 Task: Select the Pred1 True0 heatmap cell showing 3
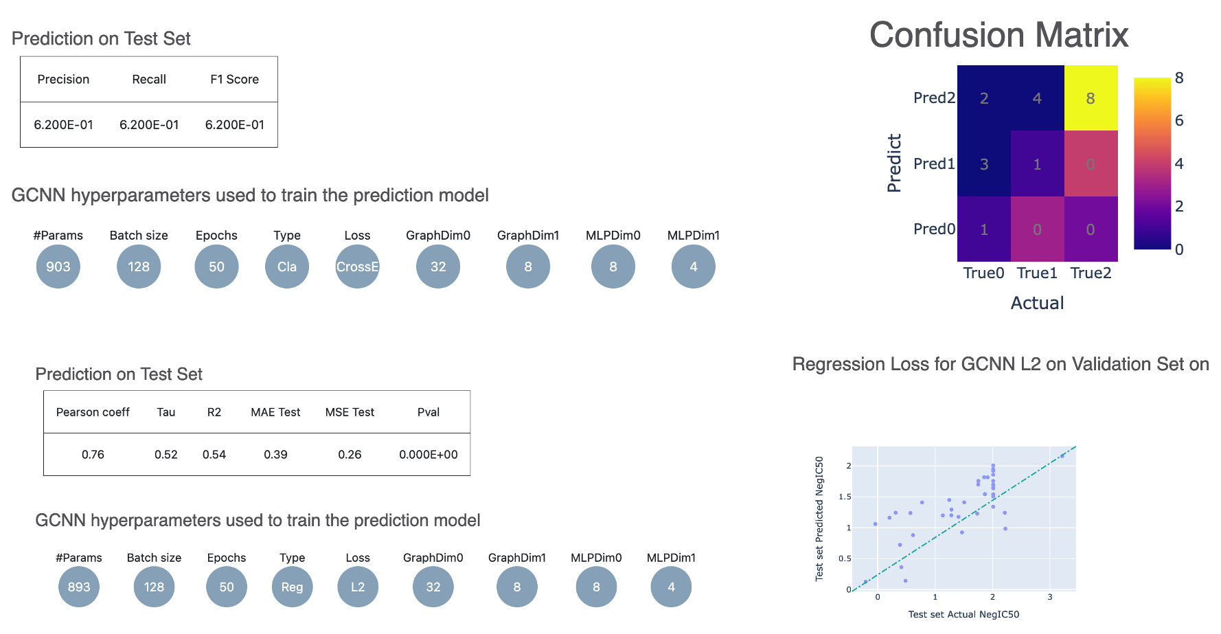(x=984, y=164)
